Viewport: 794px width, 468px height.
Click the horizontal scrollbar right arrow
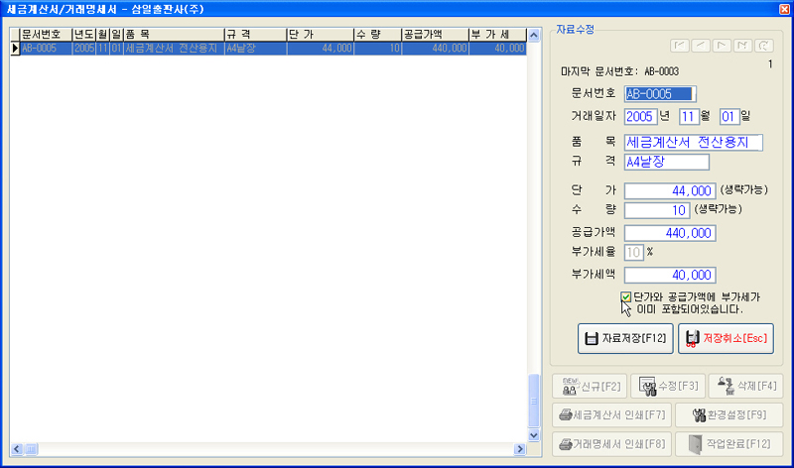point(519,449)
